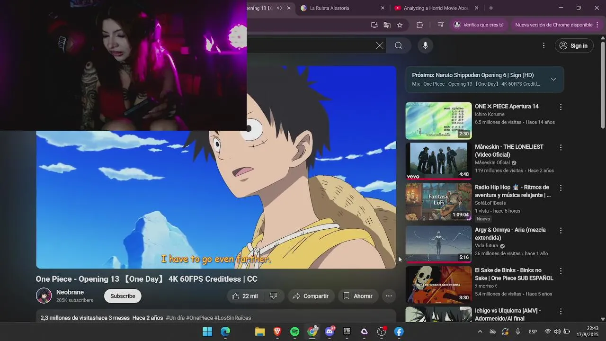Bookmark this page with the star icon
Image resolution: width=606 pixels, height=341 pixels.
[x=400, y=25]
